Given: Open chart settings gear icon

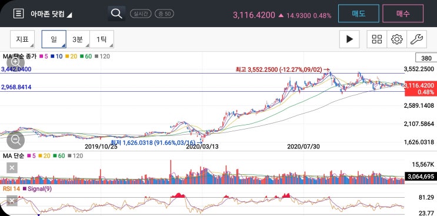Looking at the screenshot, I should pos(397,39).
